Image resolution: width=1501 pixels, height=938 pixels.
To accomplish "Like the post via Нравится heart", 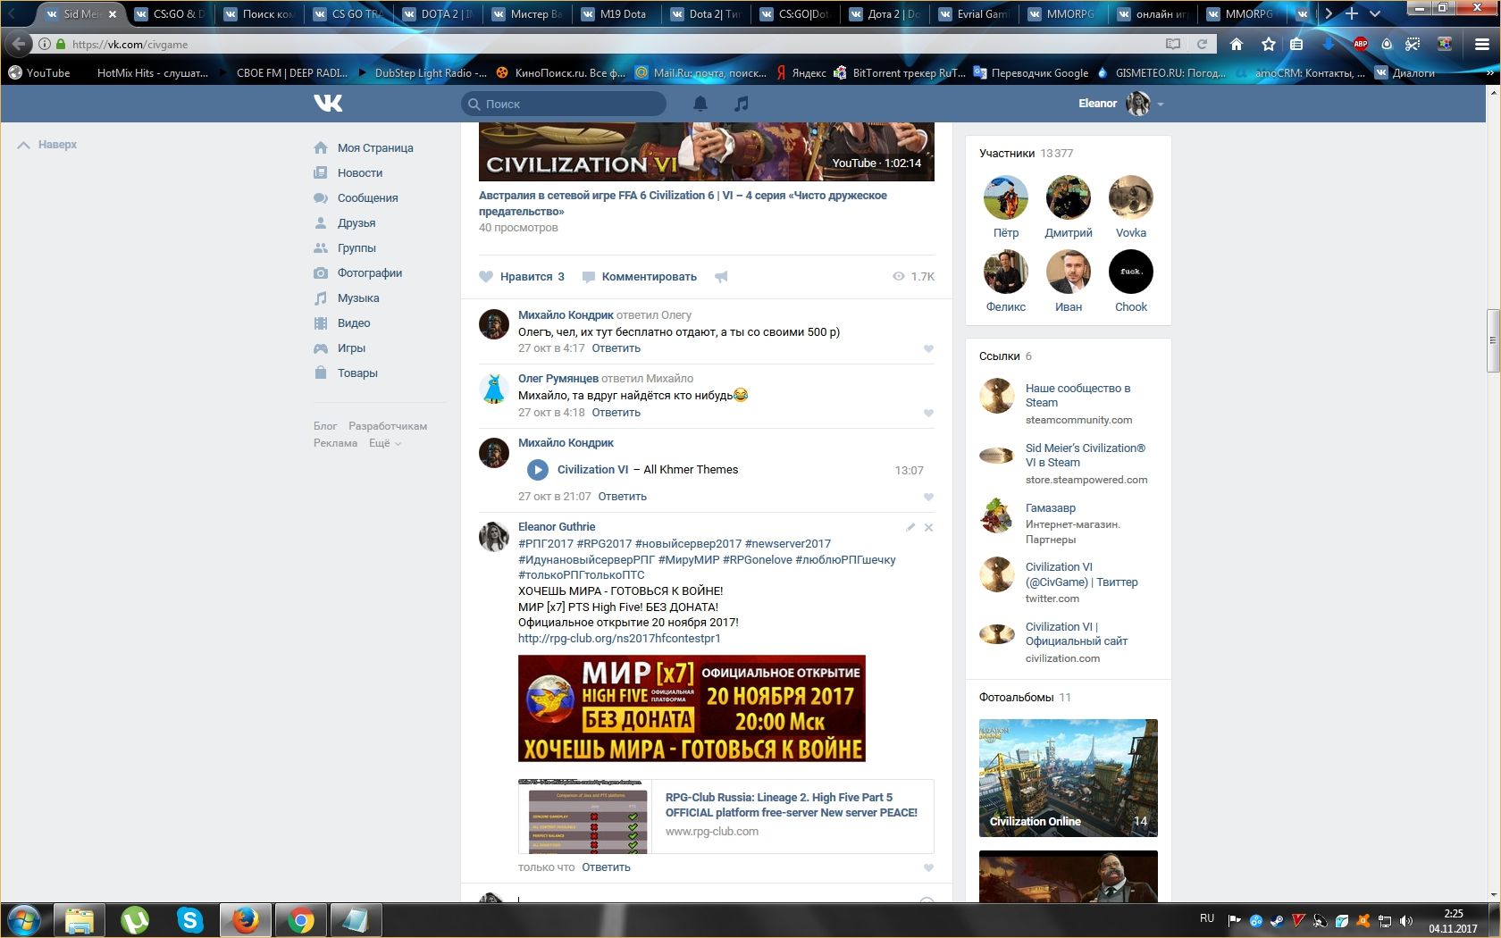I will coord(487,277).
